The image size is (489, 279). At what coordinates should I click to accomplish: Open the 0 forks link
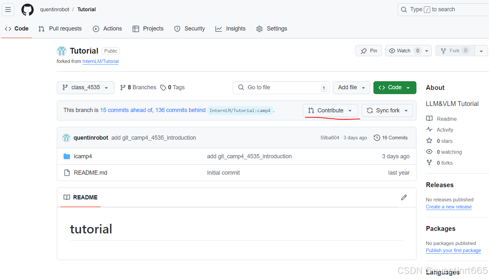click(x=439, y=163)
